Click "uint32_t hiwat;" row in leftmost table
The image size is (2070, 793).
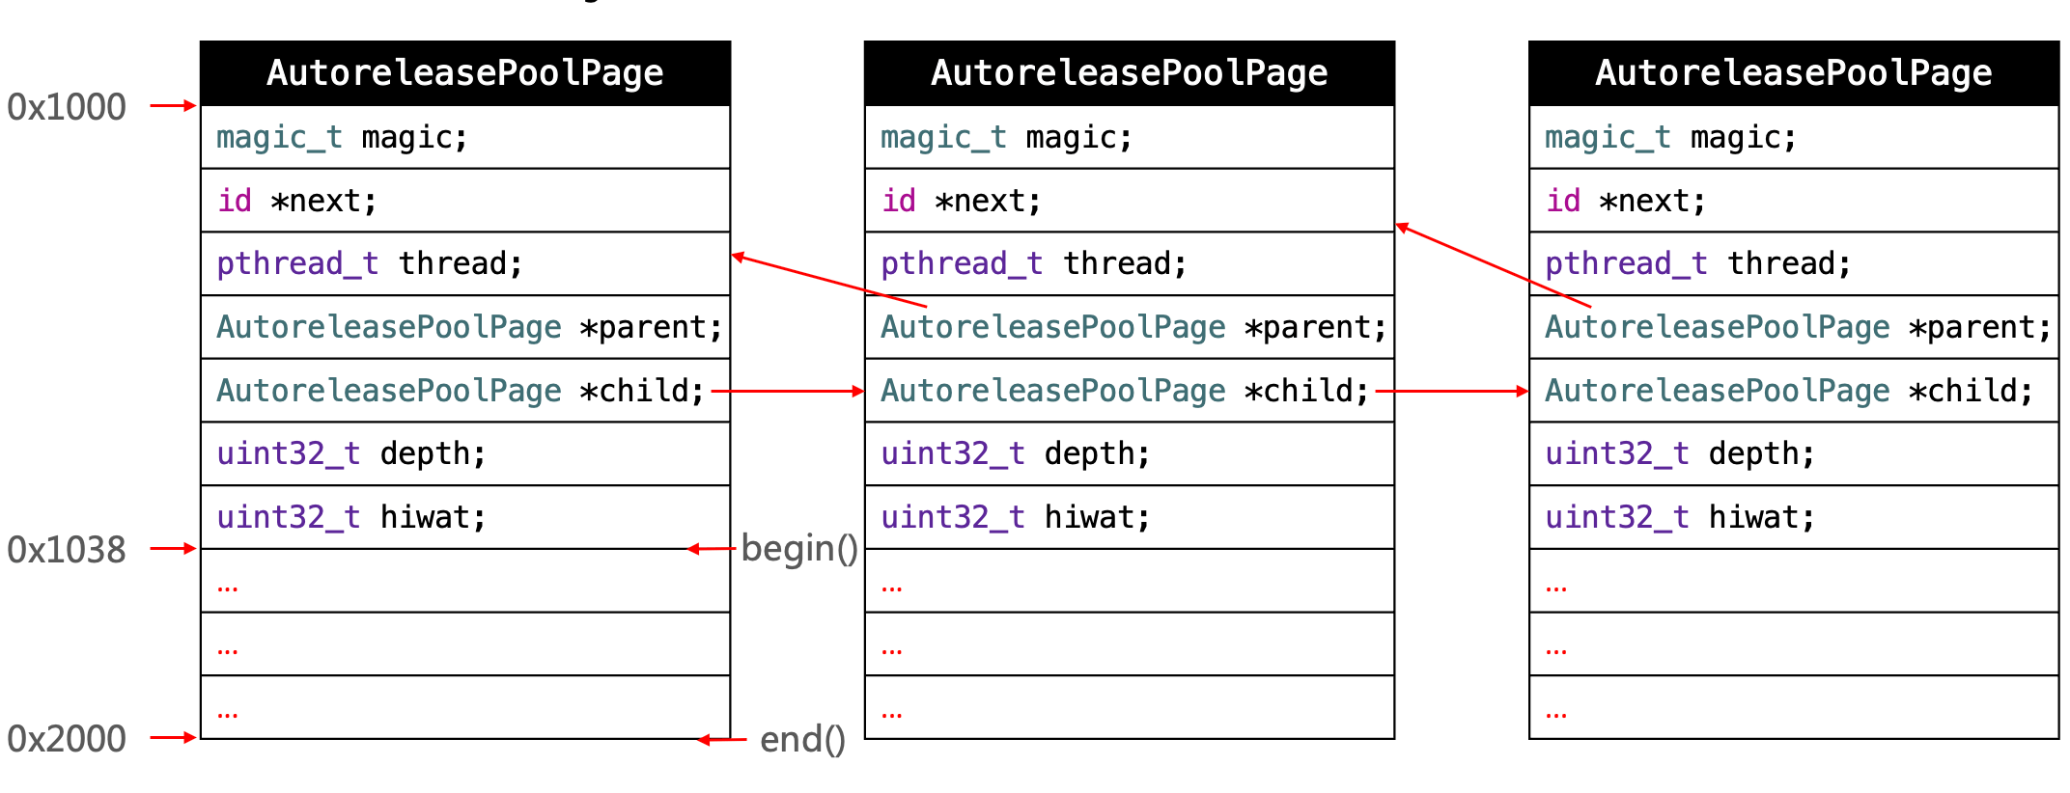465,517
